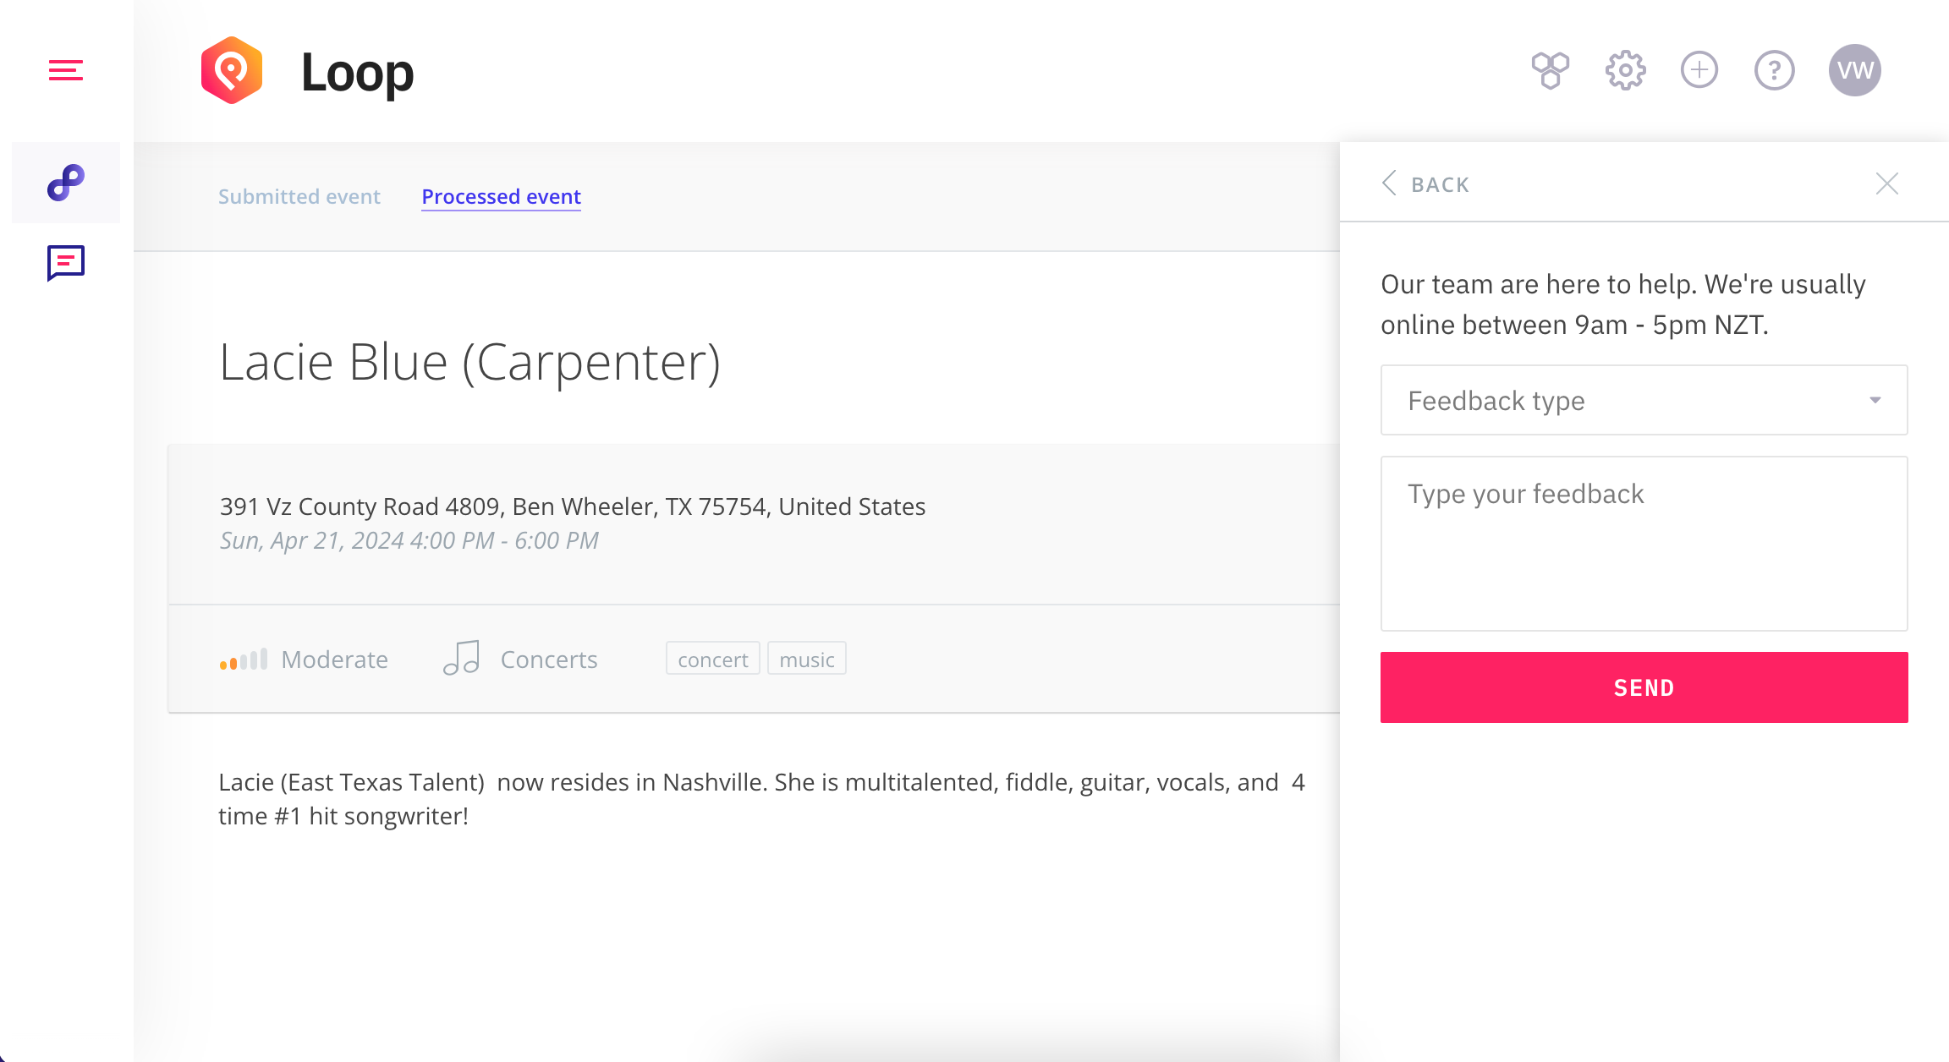Click the Type your feedback text area

click(x=1644, y=544)
